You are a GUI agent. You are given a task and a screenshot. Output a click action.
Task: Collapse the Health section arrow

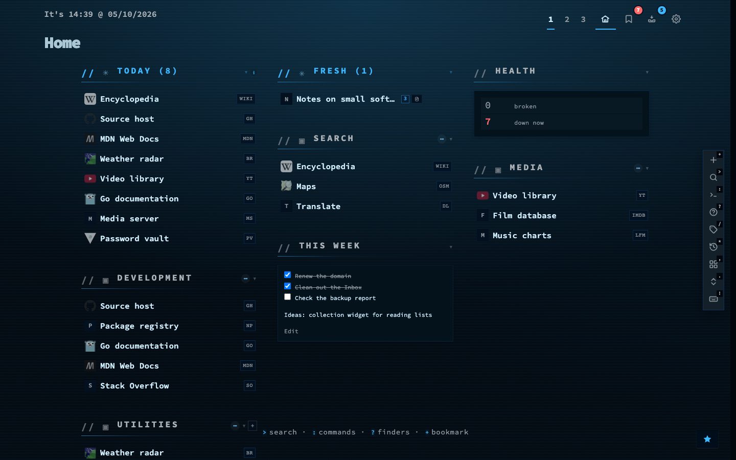click(x=647, y=72)
